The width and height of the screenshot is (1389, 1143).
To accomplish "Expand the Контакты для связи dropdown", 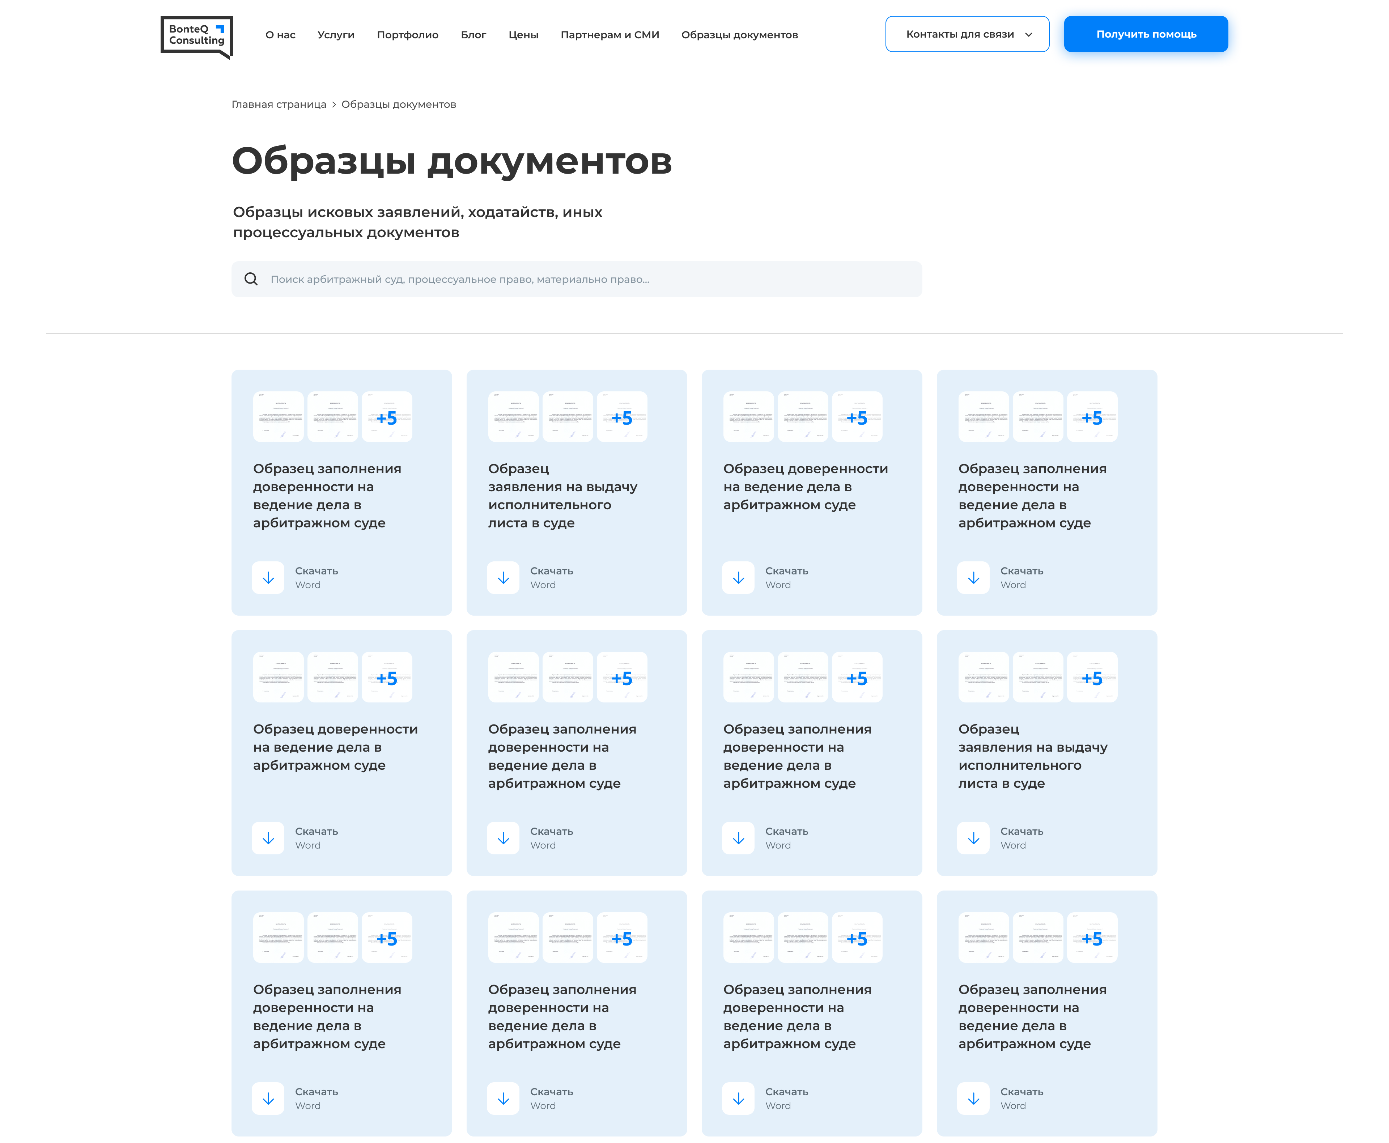I will coord(967,34).
